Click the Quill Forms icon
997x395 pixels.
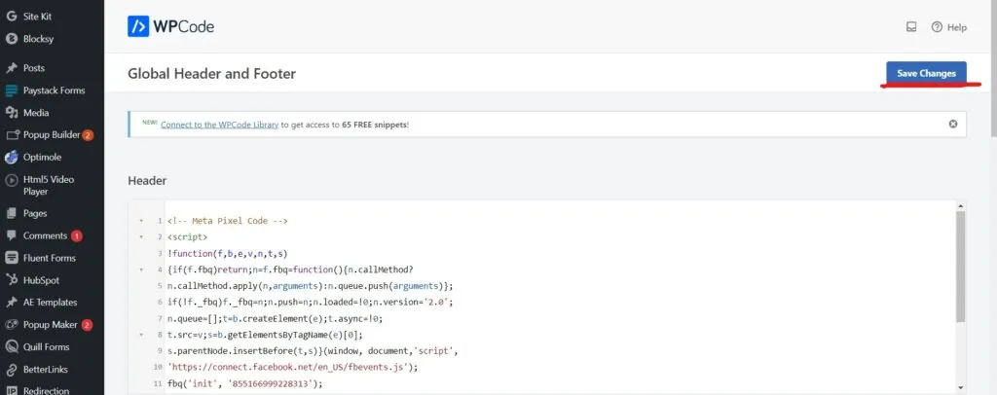pos(12,346)
